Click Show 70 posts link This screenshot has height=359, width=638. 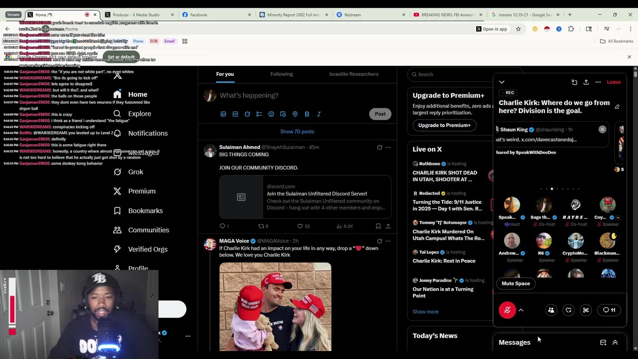[297, 132]
